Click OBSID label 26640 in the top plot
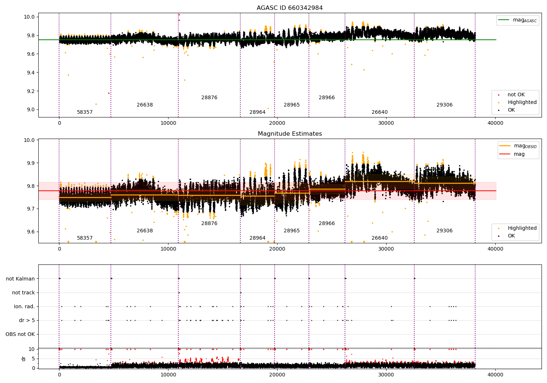The image size is (547, 383). pyautogui.click(x=380, y=112)
